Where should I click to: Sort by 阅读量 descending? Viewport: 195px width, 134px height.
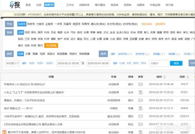tap(174, 54)
